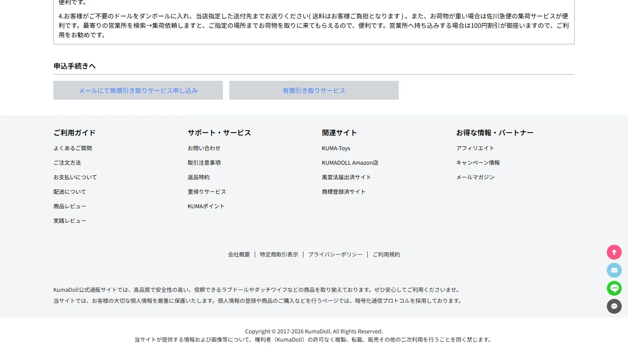The width and height of the screenshot is (628, 353).
Task: Open ご注文方法 link
Action: click(x=67, y=163)
